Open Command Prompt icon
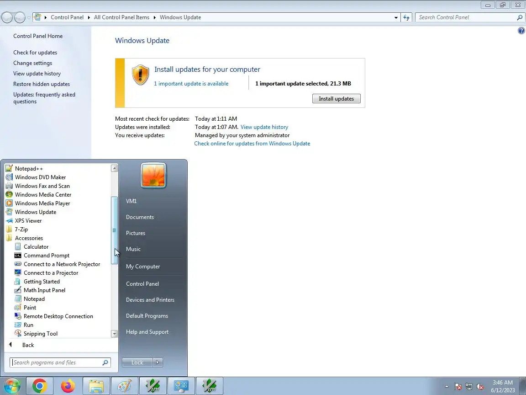Image resolution: width=526 pixels, height=395 pixels. pyautogui.click(x=18, y=256)
